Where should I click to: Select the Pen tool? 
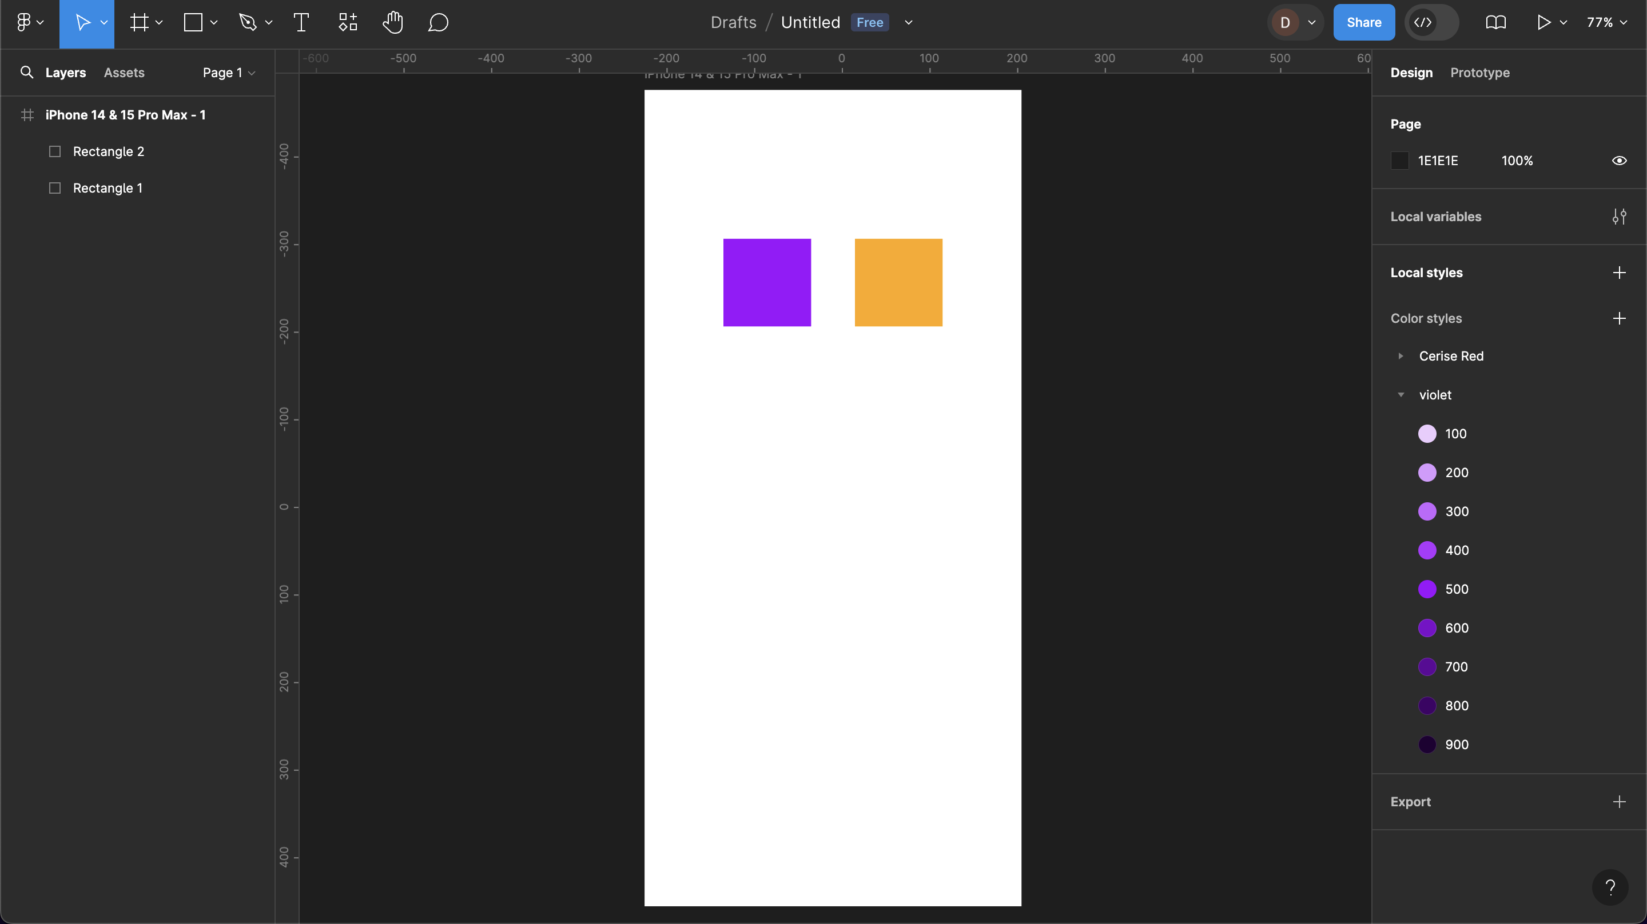pos(248,23)
